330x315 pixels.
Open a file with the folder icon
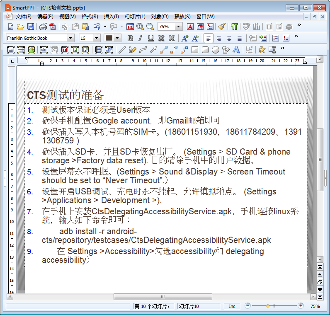tap(21, 27)
